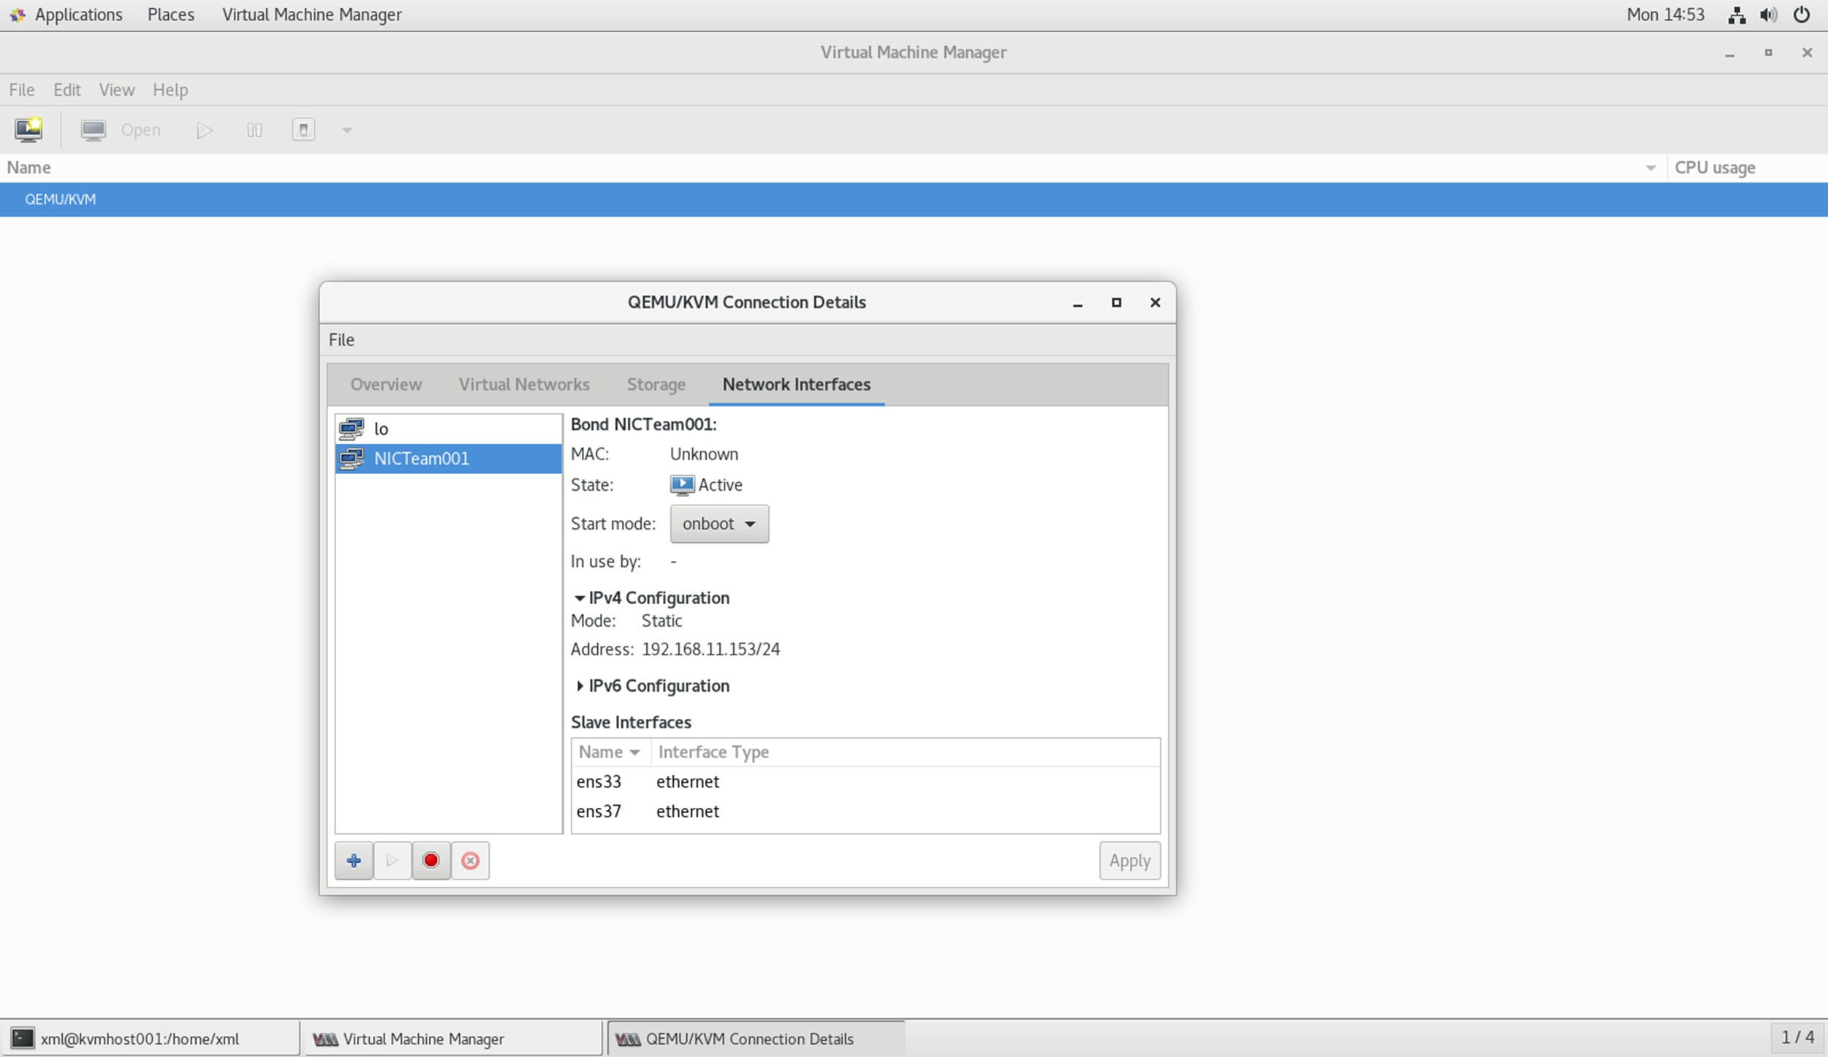
Task: Click the power icon in top bar
Action: (1802, 15)
